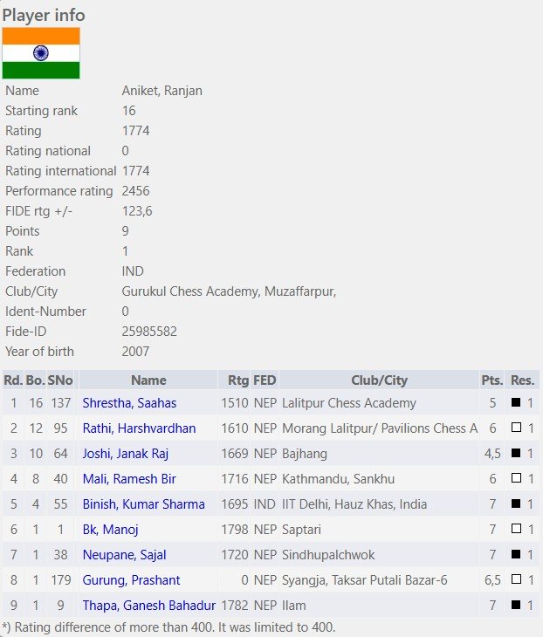Open Joshi, Janak Raj player link

pos(125,454)
